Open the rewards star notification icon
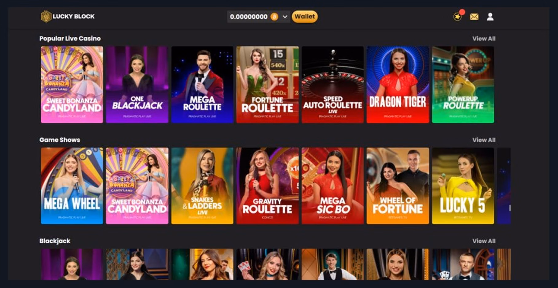 click(x=458, y=17)
